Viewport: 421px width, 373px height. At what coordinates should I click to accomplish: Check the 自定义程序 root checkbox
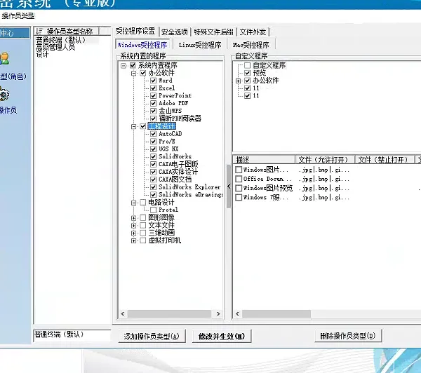coord(248,65)
